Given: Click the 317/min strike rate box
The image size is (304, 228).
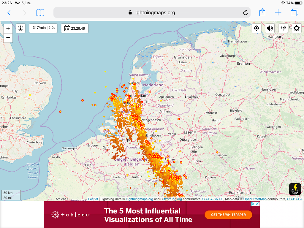Looking at the screenshot, I should pos(44,28).
